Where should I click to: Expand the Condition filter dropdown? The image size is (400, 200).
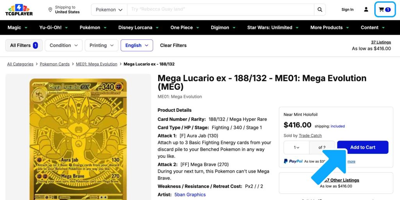click(x=64, y=45)
